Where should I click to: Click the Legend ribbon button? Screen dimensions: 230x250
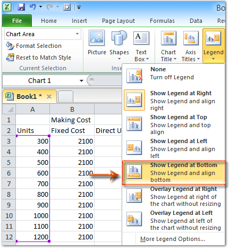point(214,46)
